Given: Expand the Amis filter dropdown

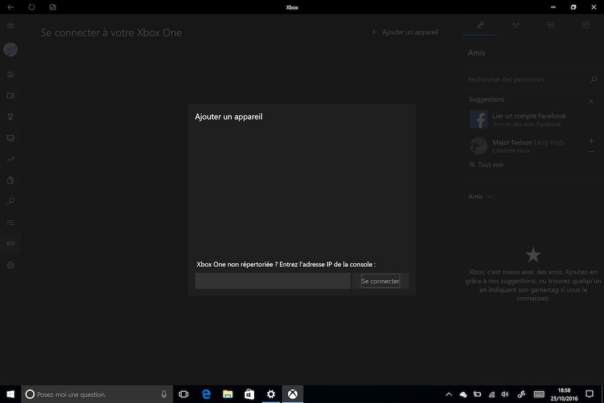Looking at the screenshot, I should 480,196.
